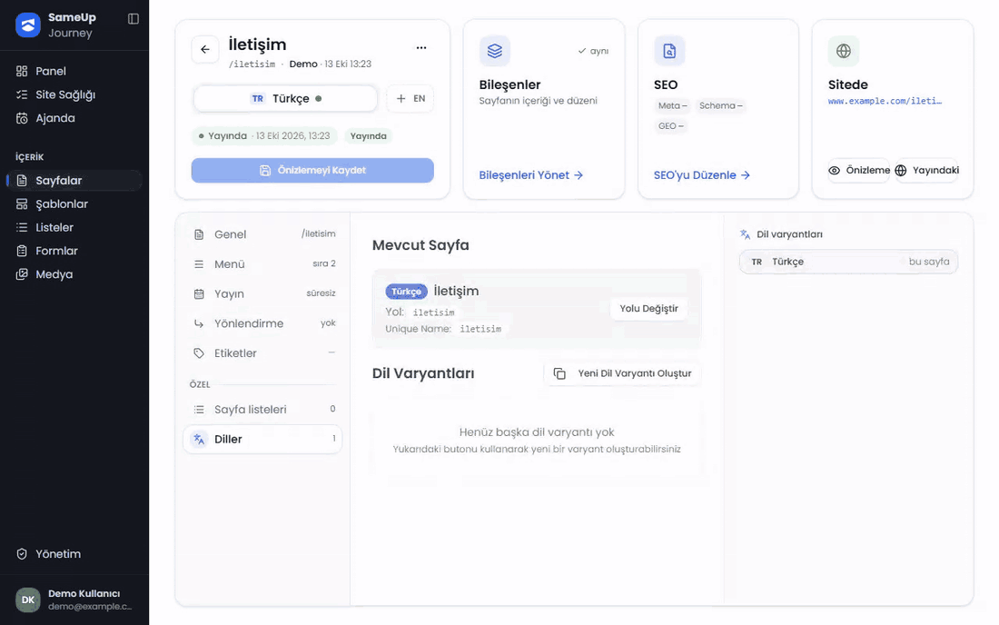Screen dimensions: 999x625
Task: Open the www.example.com page URL link
Action: click(885, 102)
